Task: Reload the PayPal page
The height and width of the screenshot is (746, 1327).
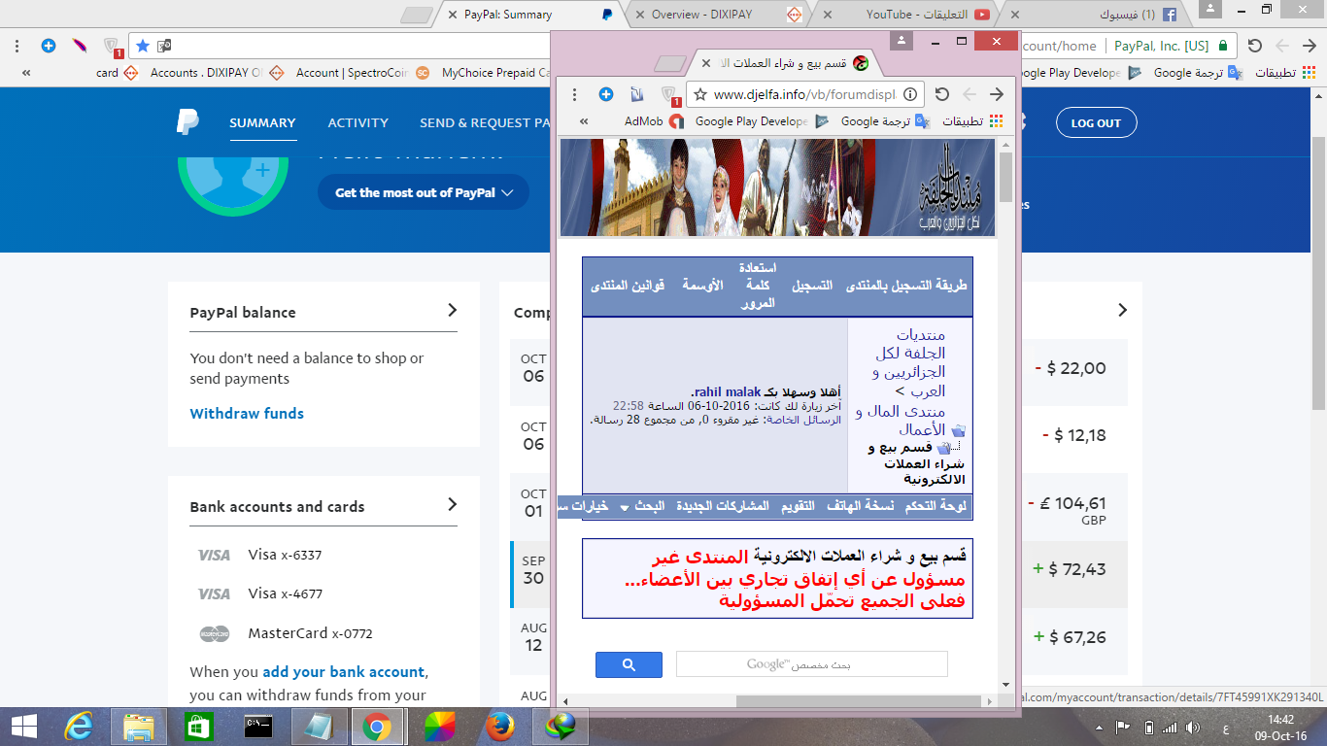Action: pos(1255,46)
